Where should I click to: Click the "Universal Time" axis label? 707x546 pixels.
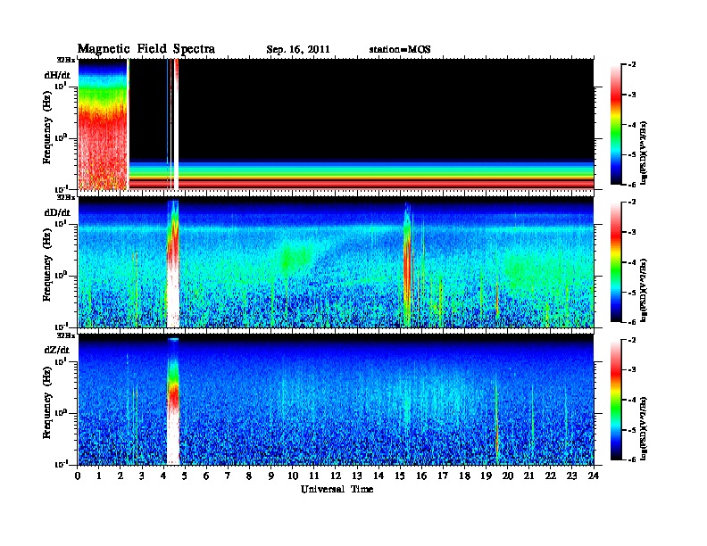[x=337, y=489]
